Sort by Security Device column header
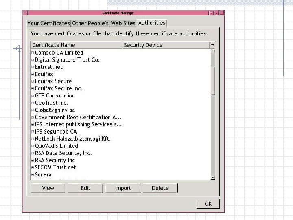Screen dimensions: 293x220 coord(166,45)
